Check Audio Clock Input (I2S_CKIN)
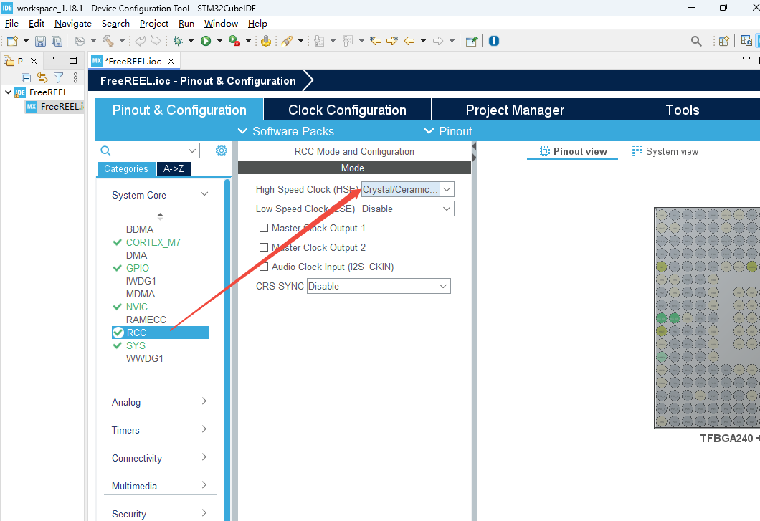Image resolution: width=760 pixels, height=521 pixels. point(264,267)
